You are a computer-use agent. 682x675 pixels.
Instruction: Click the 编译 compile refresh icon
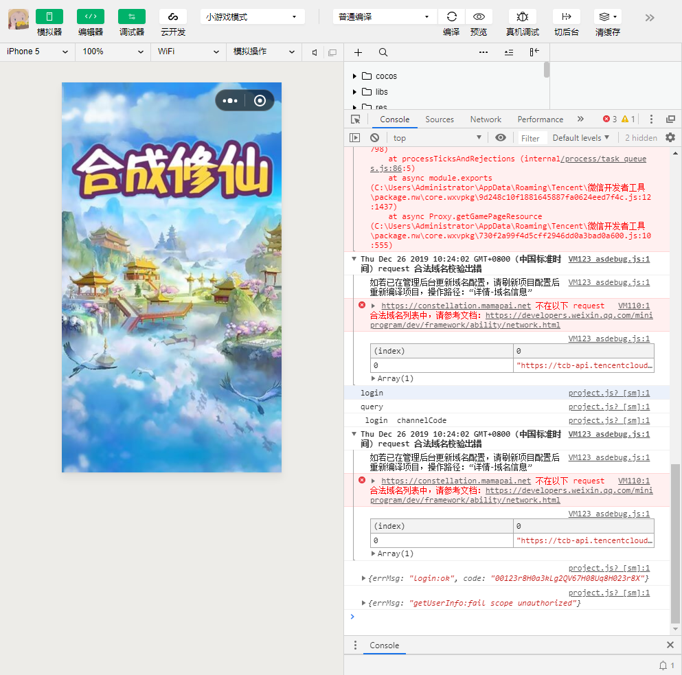(x=451, y=16)
